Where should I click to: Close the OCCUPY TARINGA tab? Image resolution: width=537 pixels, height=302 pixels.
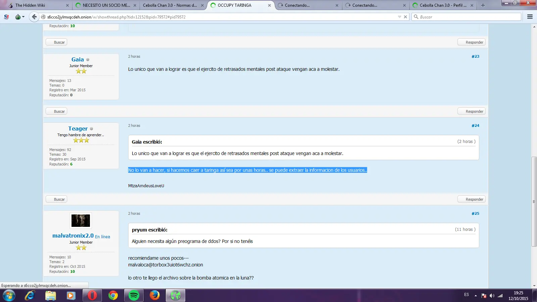click(x=269, y=5)
